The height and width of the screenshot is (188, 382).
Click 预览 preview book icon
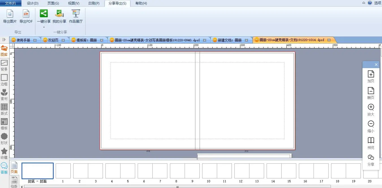[x=371, y=141]
